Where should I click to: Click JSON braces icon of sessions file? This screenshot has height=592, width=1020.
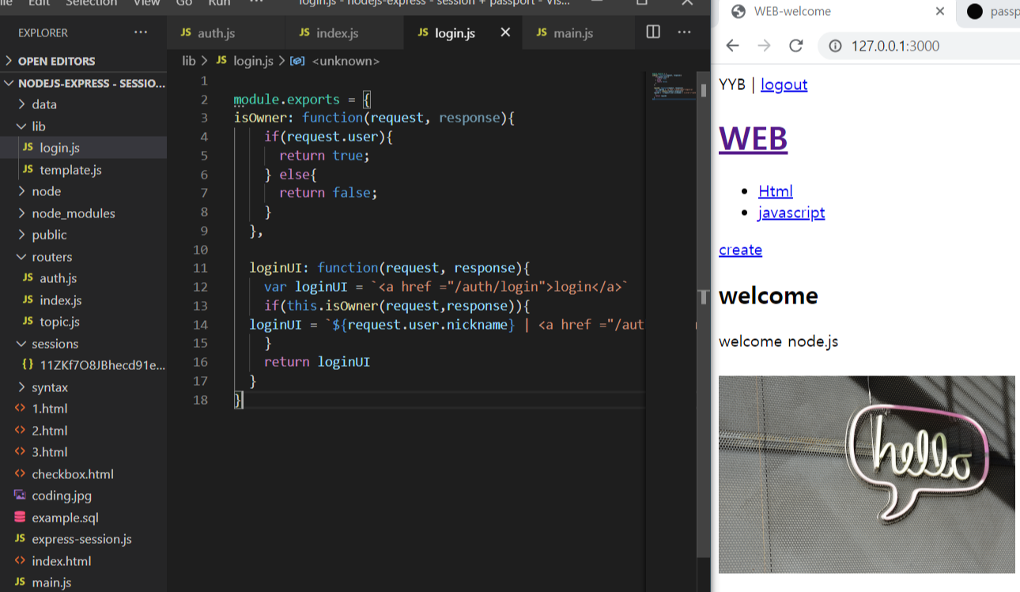pos(28,365)
